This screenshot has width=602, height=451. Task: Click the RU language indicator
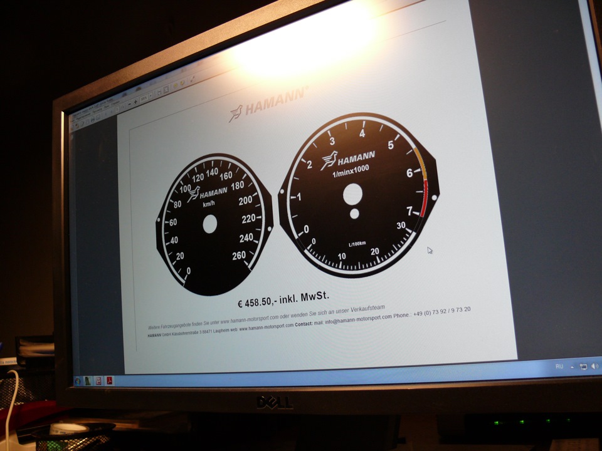click(x=559, y=366)
